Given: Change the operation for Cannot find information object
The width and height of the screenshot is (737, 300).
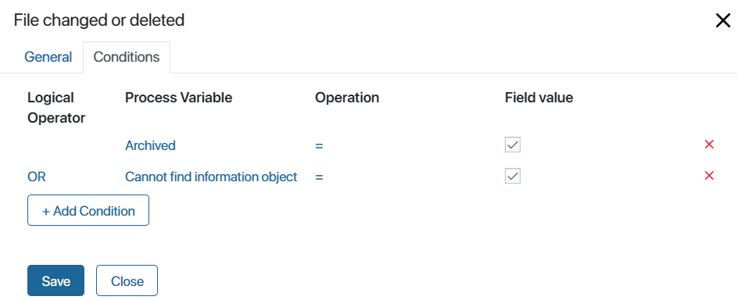Looking at the screenshot, I should click(319, 177).
